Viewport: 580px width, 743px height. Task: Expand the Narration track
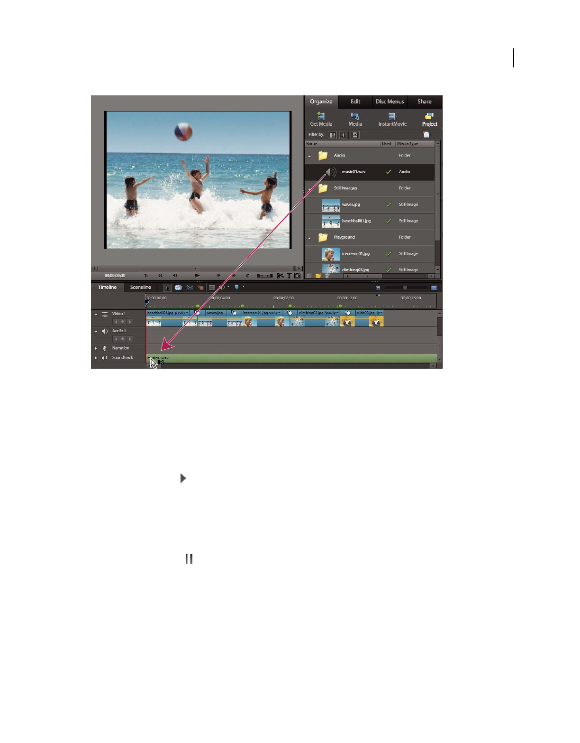coord(96,349)
